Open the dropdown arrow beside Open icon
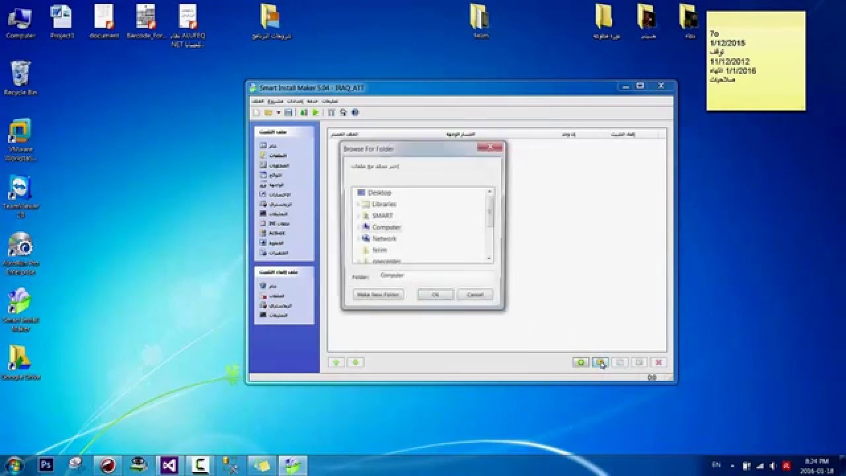 pos(278,113)
